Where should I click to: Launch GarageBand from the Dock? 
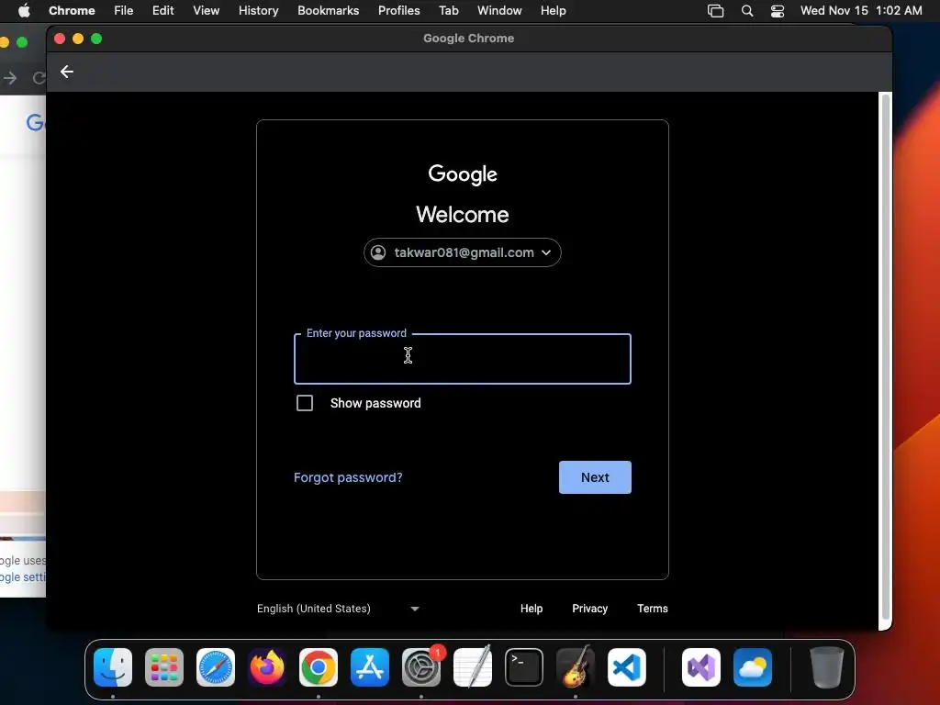tap(576, 667)
